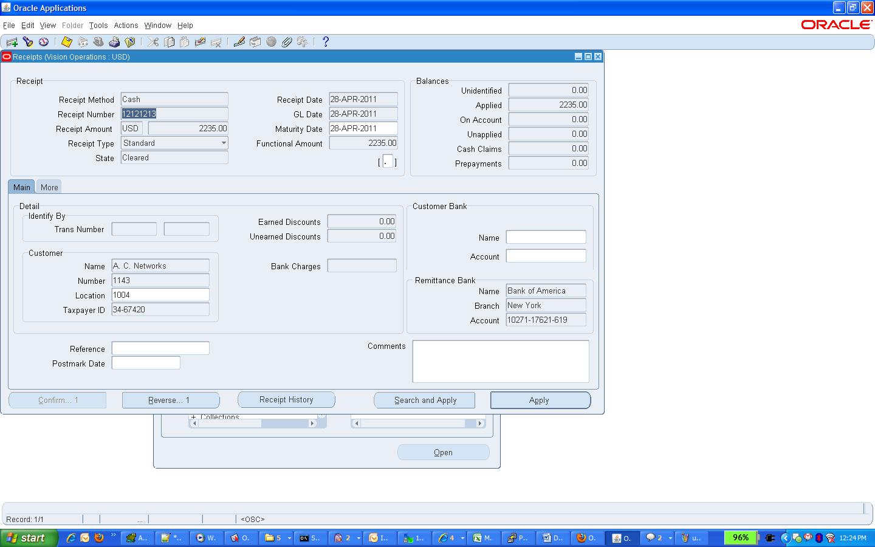Click the customer Location field
875x547 pixels.
click(160, 295)
